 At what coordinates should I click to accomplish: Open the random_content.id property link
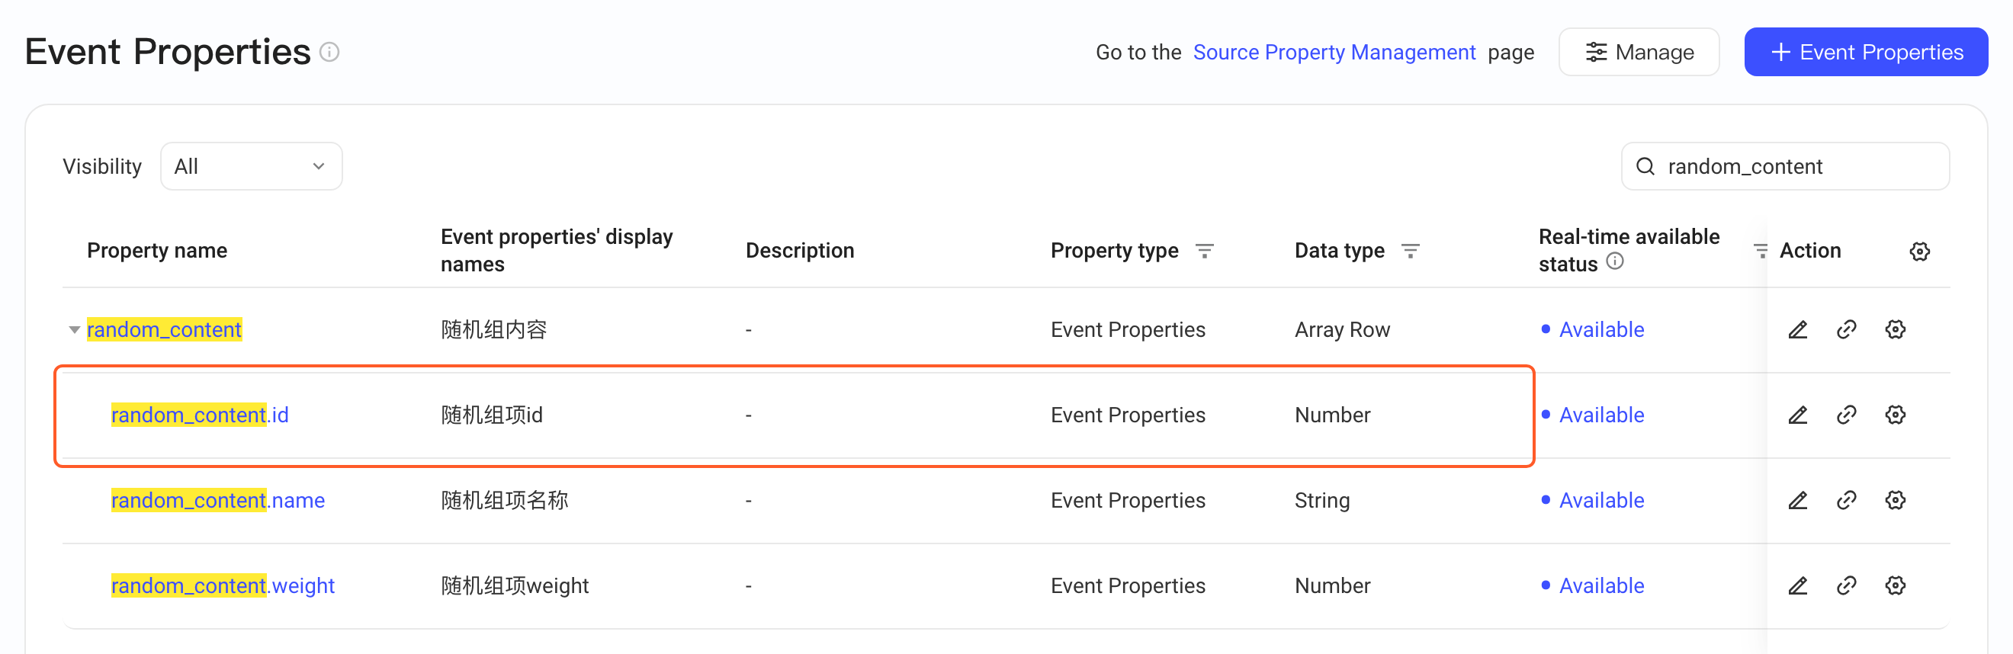pos(200,415)
